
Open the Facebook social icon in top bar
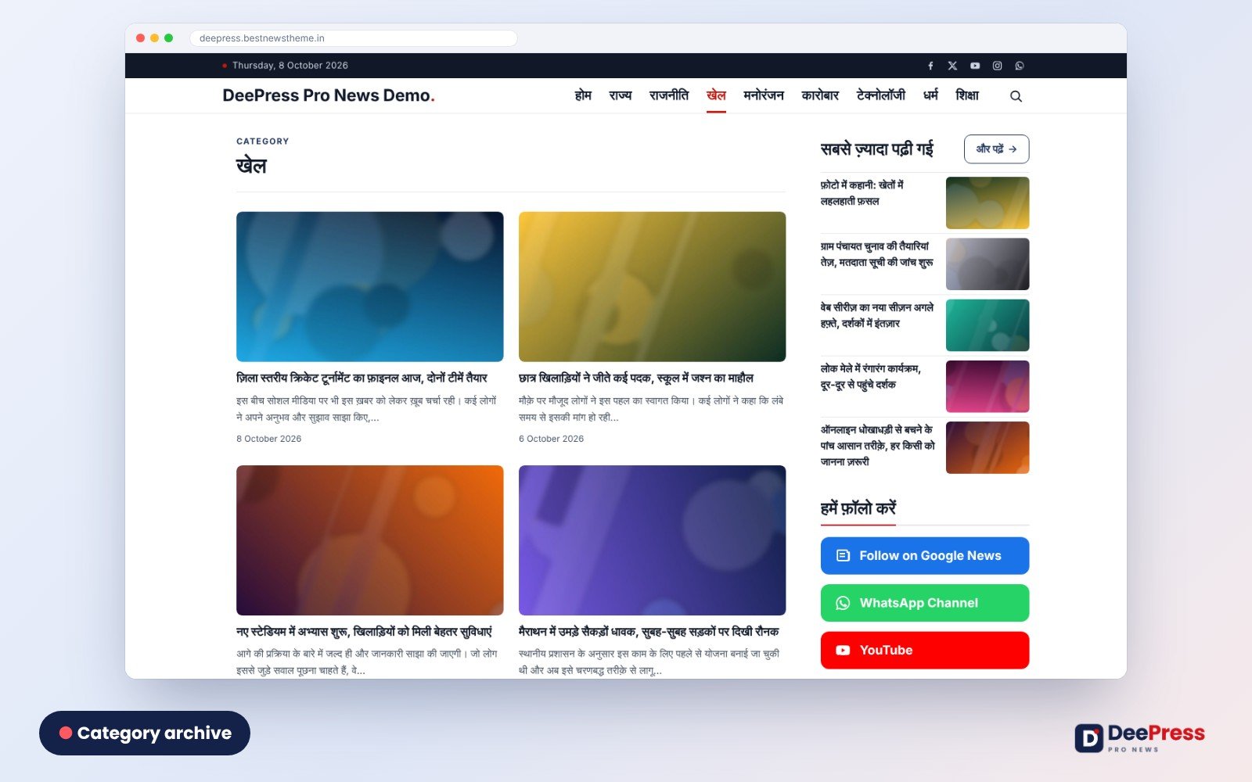[x=930, y=66]
